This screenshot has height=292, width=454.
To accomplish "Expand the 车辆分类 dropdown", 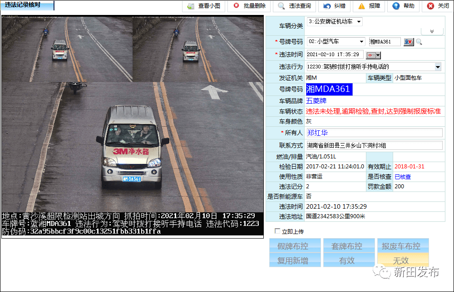I will [x=359, y=22].
